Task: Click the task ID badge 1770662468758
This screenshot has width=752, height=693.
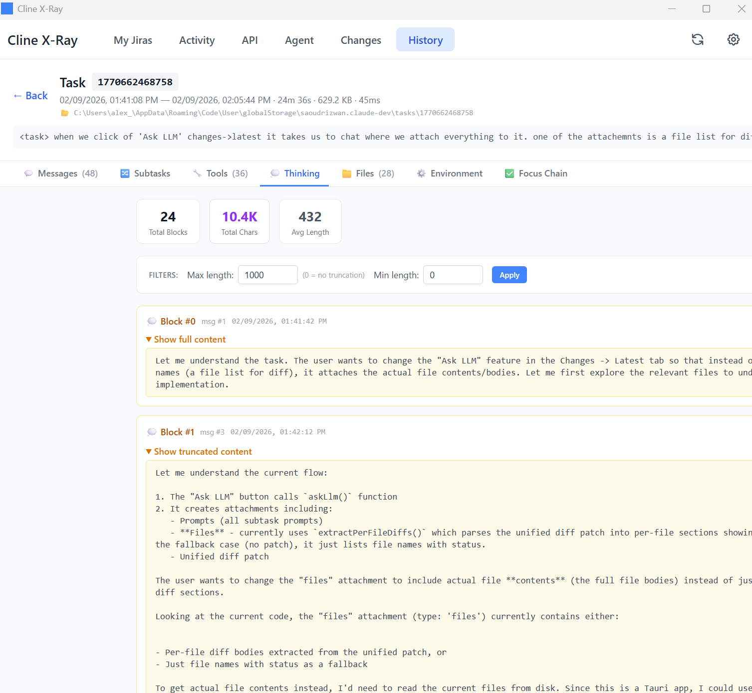Action: coord(135,82)
